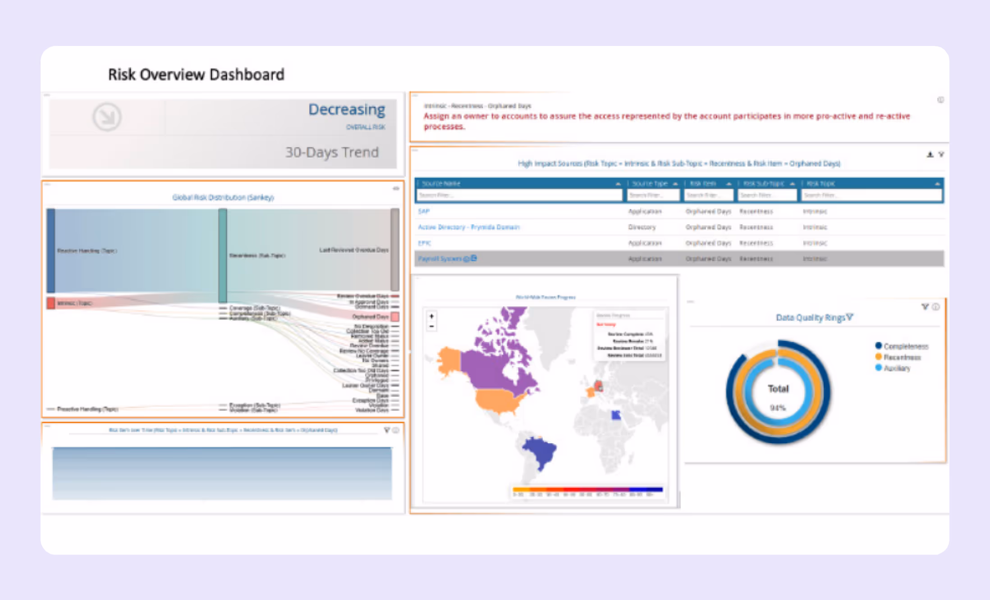Image resolution: width=990 pixels, height=600 pixels.
Task: Click the zoom-in plus button on the world map
Action: click(431, 315)
